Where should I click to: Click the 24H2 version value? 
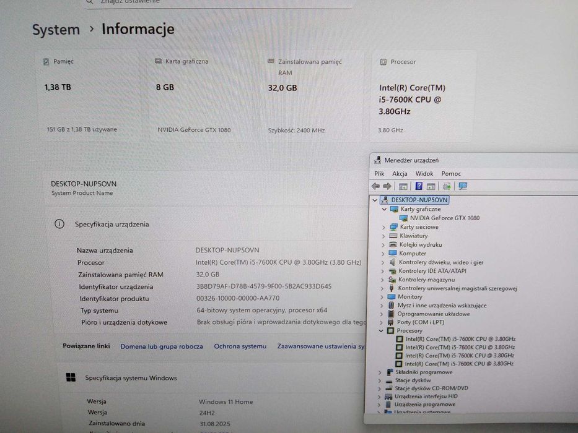click(207, 413)
